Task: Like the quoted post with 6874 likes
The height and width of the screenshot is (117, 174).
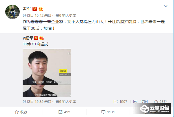Action: pyautogui.click(x=161, y=101)
